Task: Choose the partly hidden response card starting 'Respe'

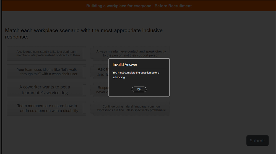Action: 100,90
